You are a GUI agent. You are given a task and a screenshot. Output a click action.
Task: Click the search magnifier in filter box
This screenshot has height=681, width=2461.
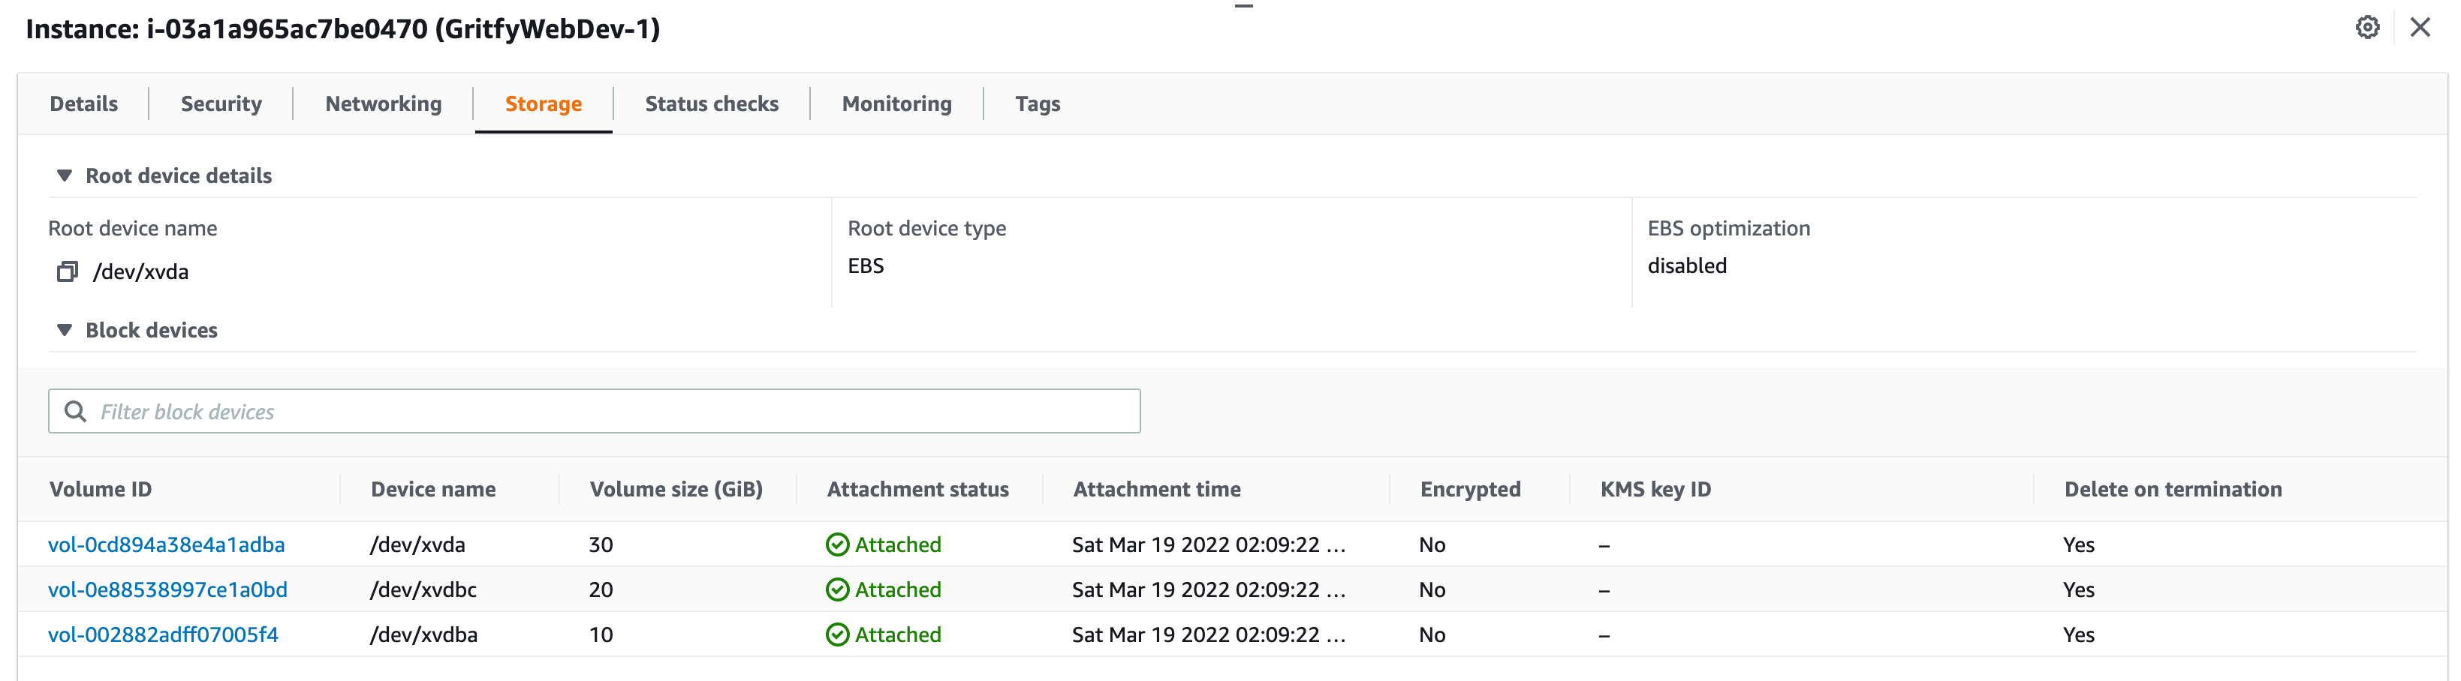(x=76, y=411)
